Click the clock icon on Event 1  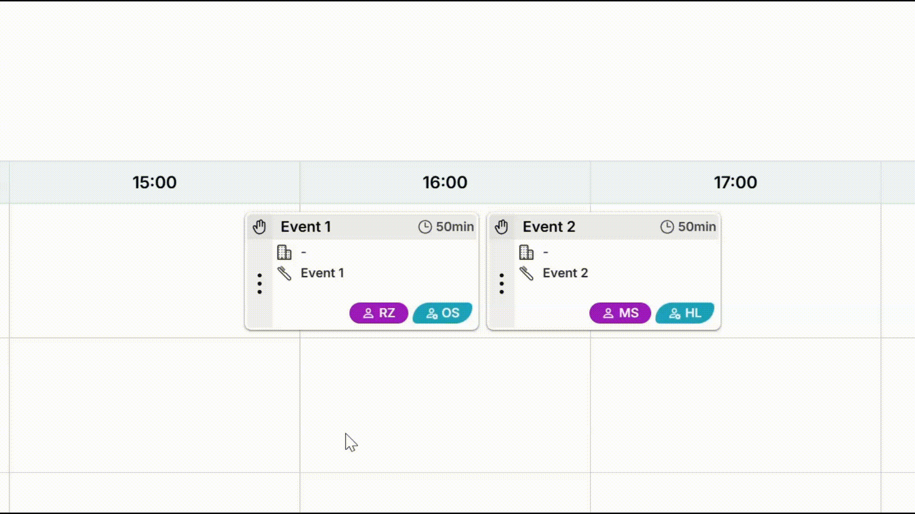point(425,227)
